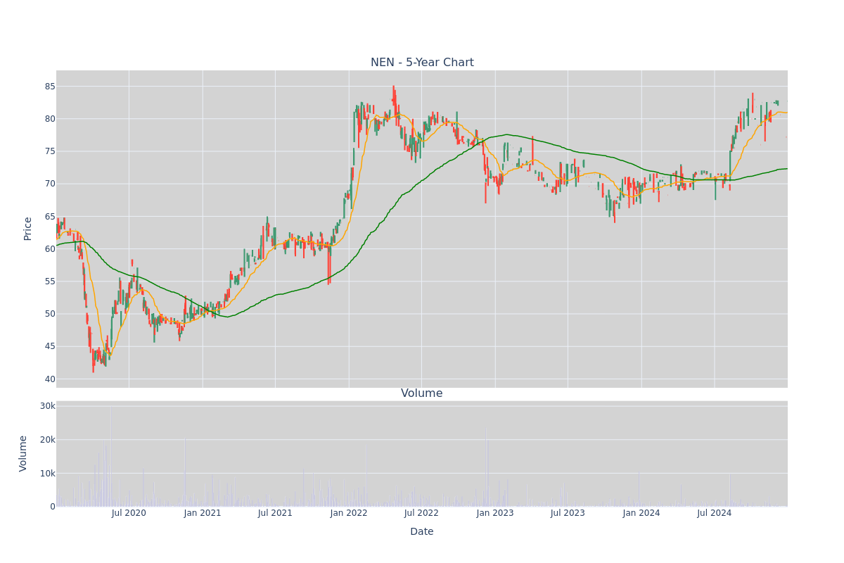Click the volume axis value 30k
This screenshot has height=563, width=844.
[x=47, y=406]
